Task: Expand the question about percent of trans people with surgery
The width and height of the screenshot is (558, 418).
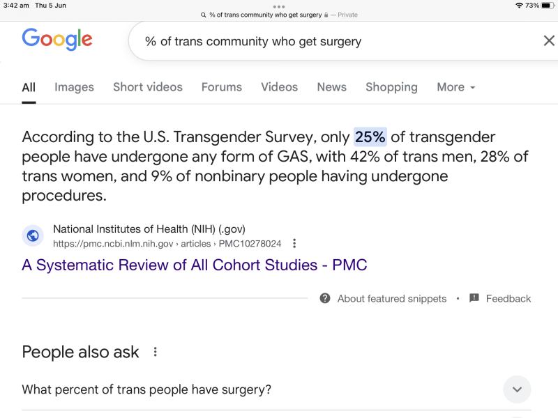Action: pos(517,389)
